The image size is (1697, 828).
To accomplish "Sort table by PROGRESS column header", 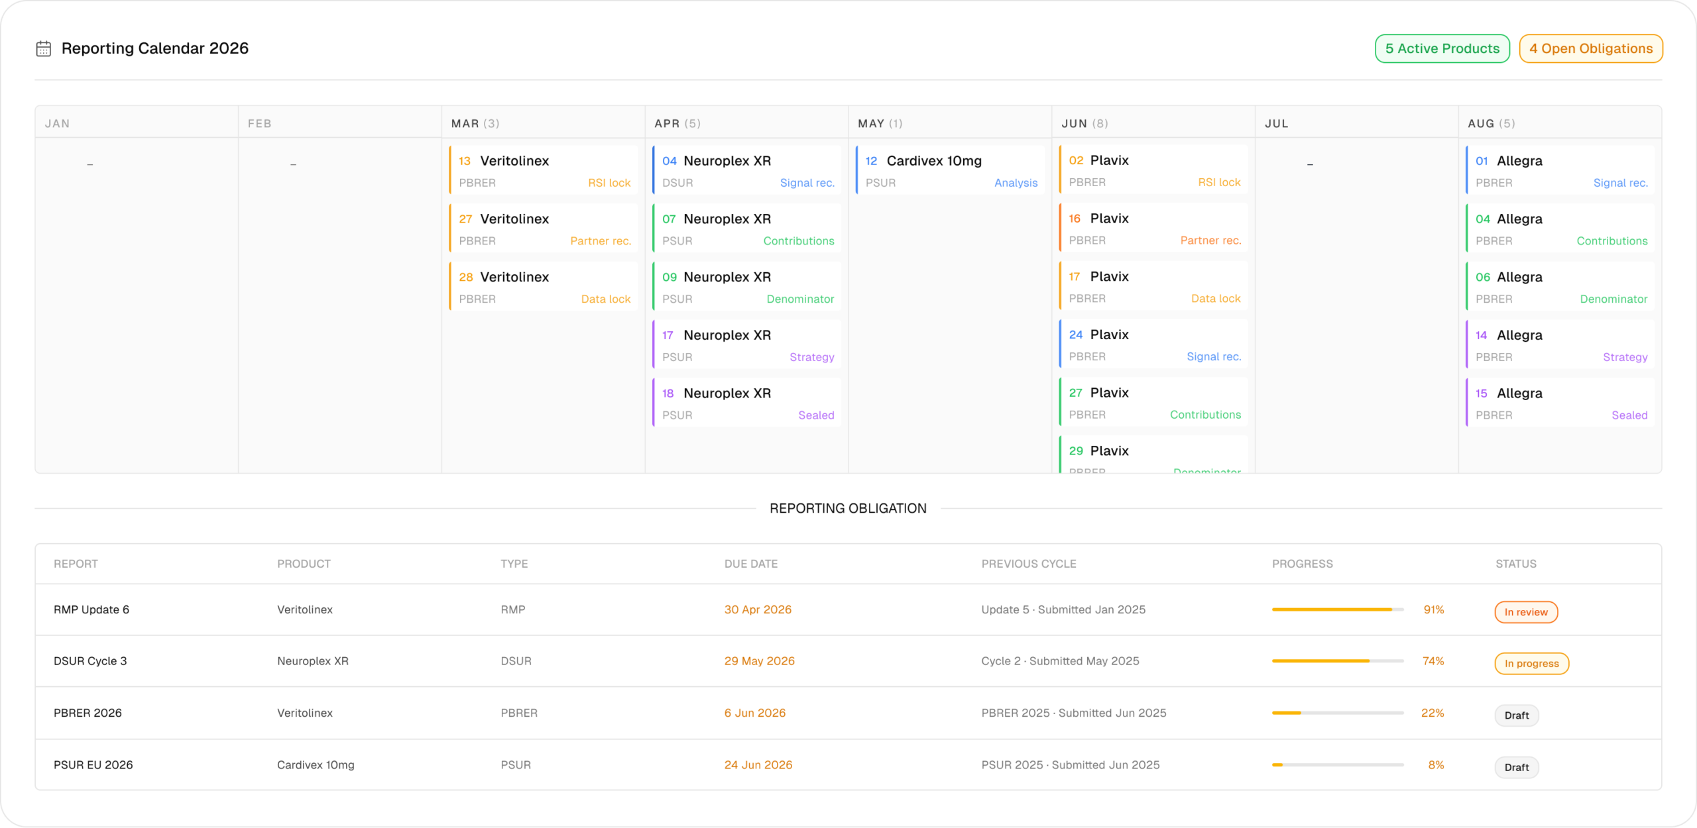I will click(1302, 564).
